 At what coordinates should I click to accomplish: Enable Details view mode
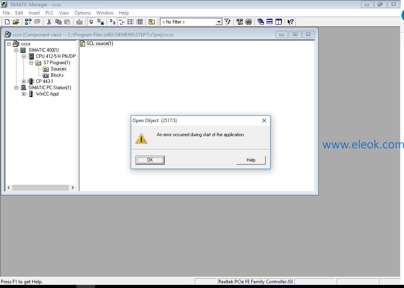[140, 22]
